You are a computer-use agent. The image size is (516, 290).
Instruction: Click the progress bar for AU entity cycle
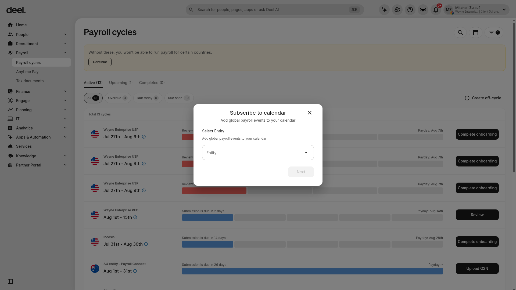[x=312, y=271]
